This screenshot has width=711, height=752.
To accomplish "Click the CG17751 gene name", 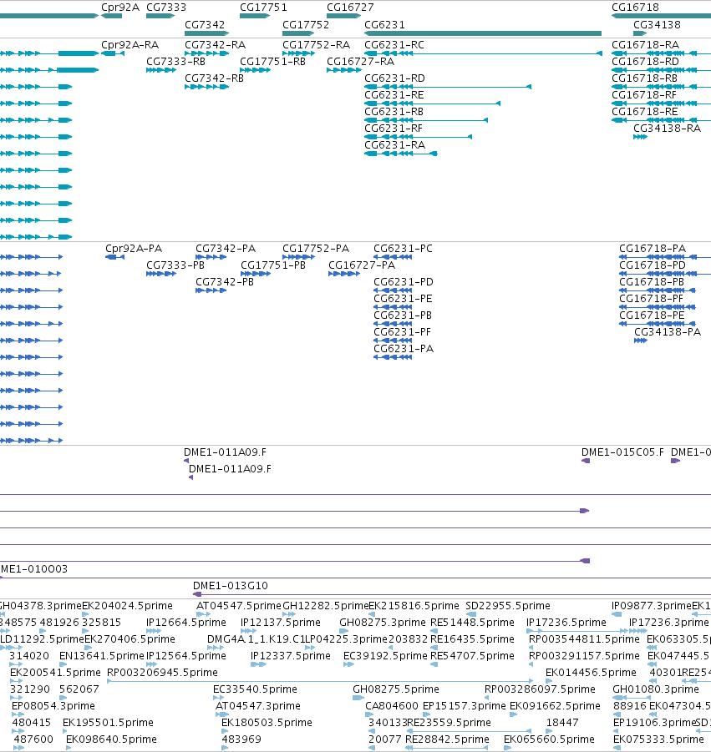I will 263,8.
